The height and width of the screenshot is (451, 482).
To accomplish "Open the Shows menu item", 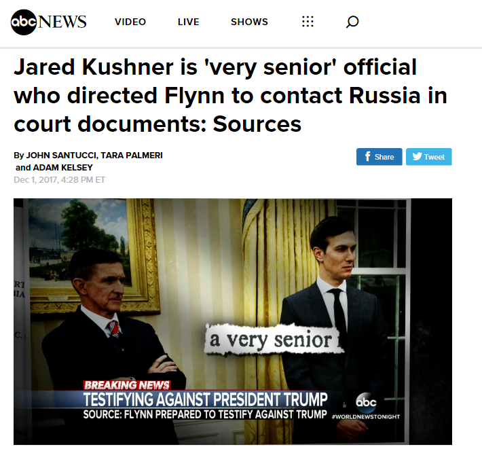I will [249, 22].
